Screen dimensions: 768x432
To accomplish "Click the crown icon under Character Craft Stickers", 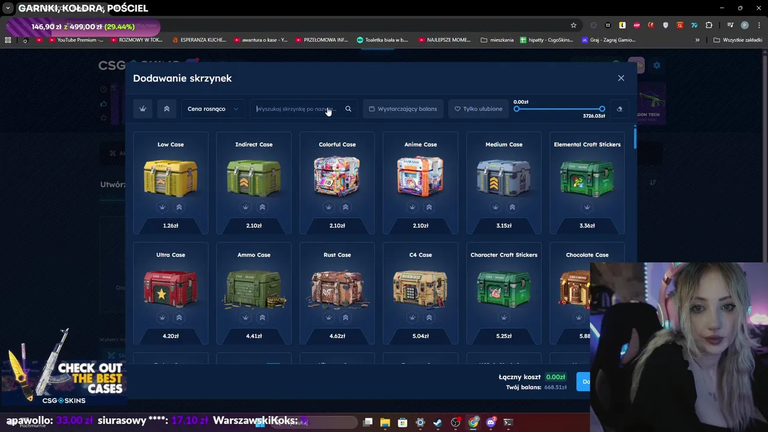I will [x=504, y=317].
